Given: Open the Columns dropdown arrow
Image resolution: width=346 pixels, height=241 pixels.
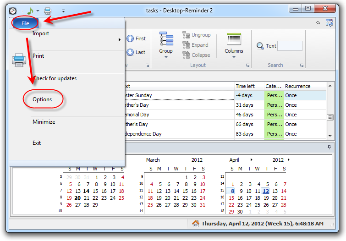Looking at the screenshot, I should pyautogui.click(x=234, y=57).
